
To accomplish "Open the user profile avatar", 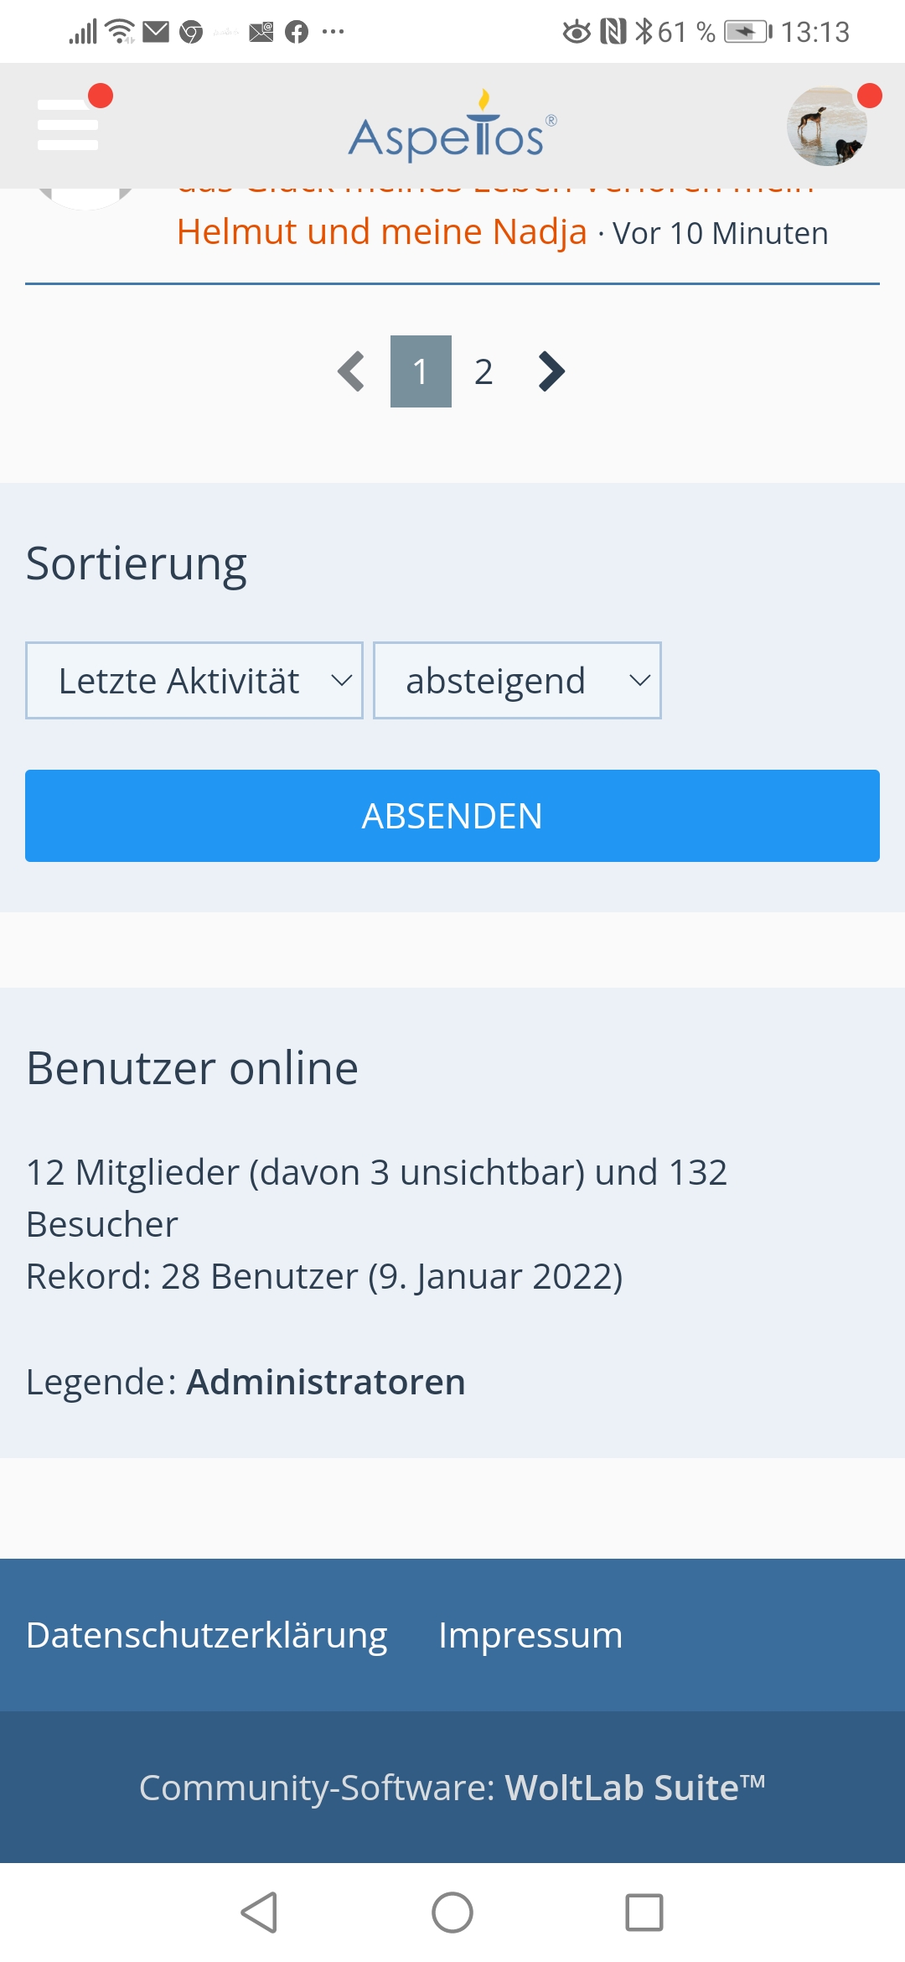I will click(x=827, y=127).
